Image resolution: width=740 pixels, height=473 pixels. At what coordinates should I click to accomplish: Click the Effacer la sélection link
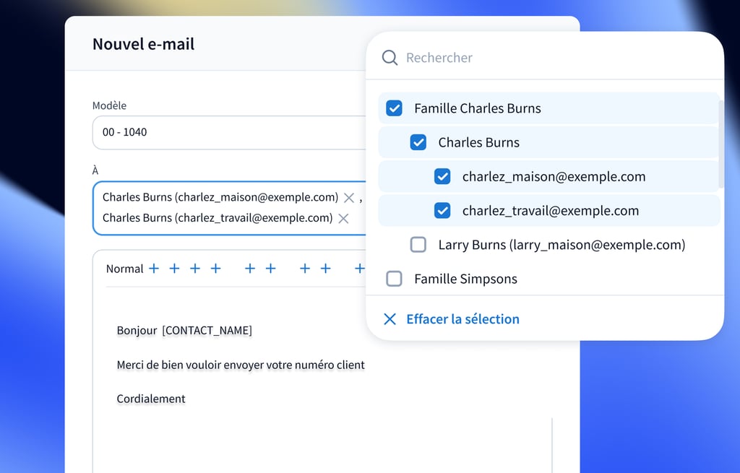pyautogui.click(x=462, y=319)
